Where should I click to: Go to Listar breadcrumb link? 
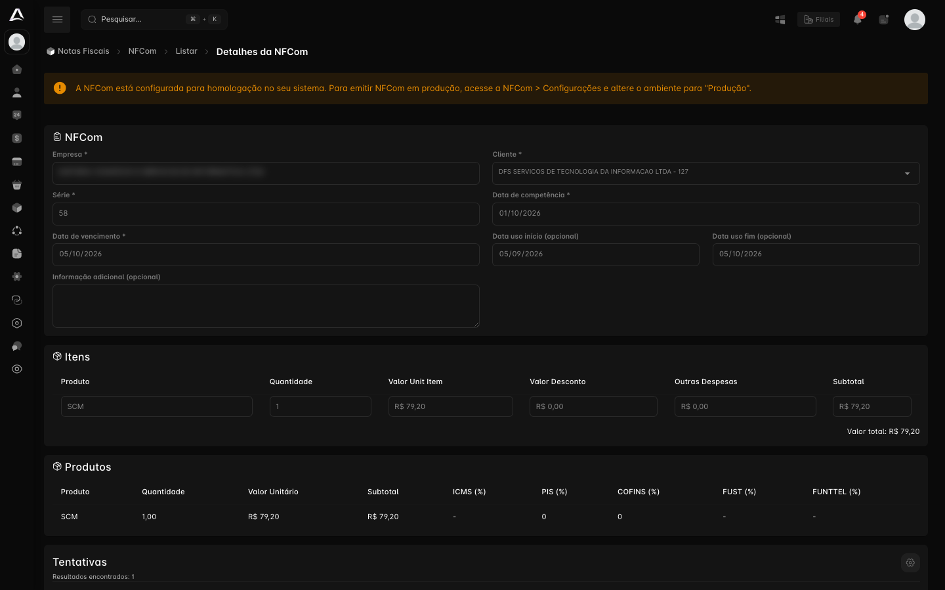(x=186, y=51)
